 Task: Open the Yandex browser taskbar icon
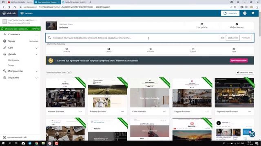click(50, 143)
